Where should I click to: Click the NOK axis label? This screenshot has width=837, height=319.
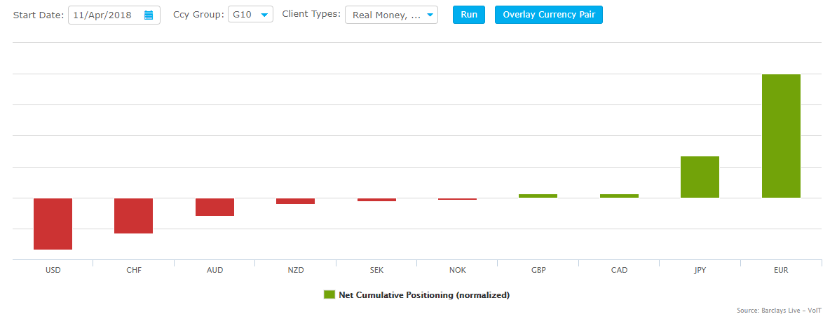[458, 271]
